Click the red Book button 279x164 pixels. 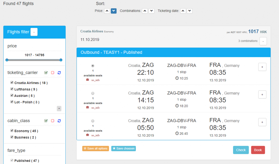(258, 150)
